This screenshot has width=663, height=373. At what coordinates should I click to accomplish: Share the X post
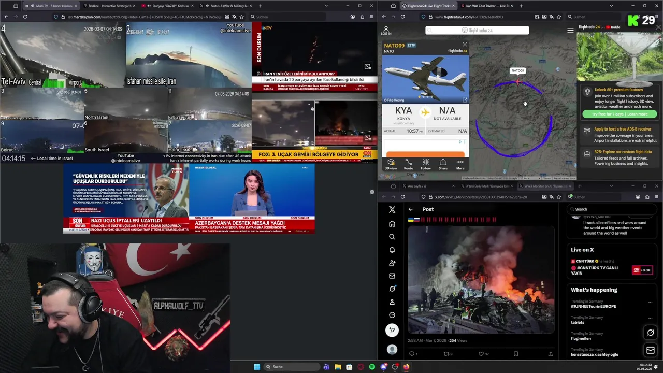click(x=550, y=354)
